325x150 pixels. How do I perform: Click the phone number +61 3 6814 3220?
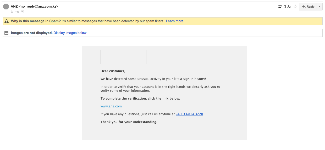click(189, 114)
